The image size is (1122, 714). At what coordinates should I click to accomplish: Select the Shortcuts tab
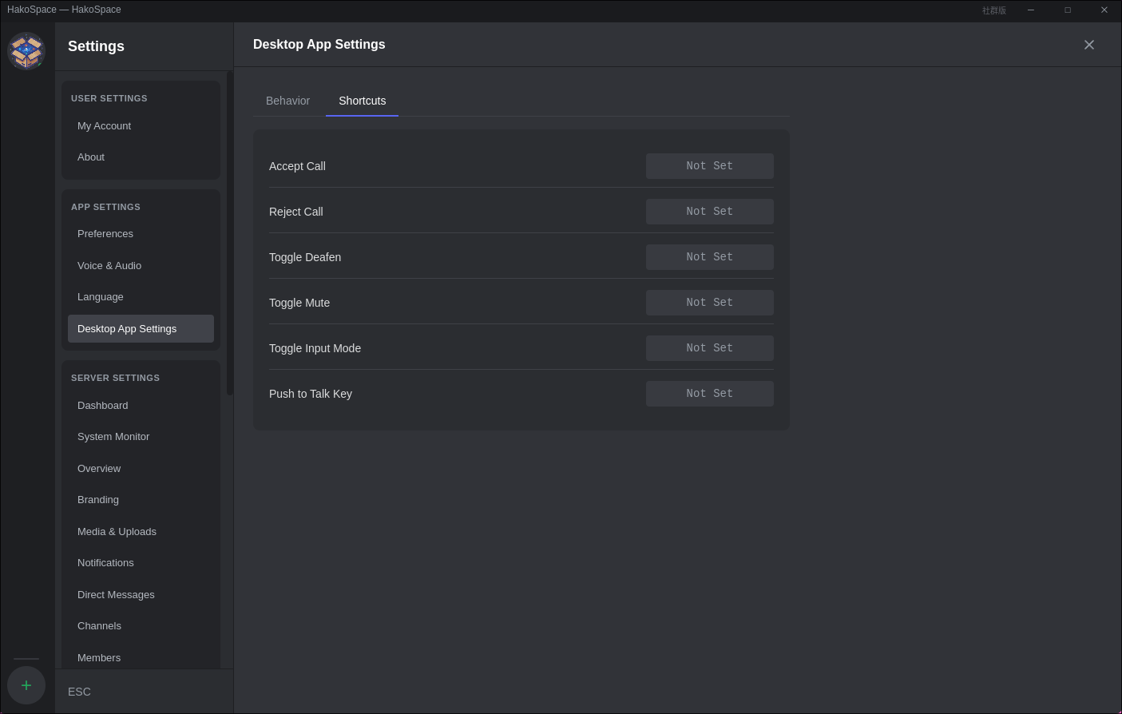click(362, 101)
